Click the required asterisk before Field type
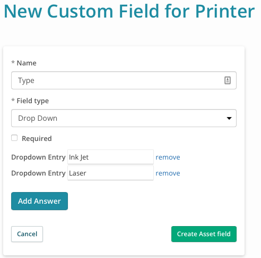This screenshot has width=261, height=258. pos(13,100)
